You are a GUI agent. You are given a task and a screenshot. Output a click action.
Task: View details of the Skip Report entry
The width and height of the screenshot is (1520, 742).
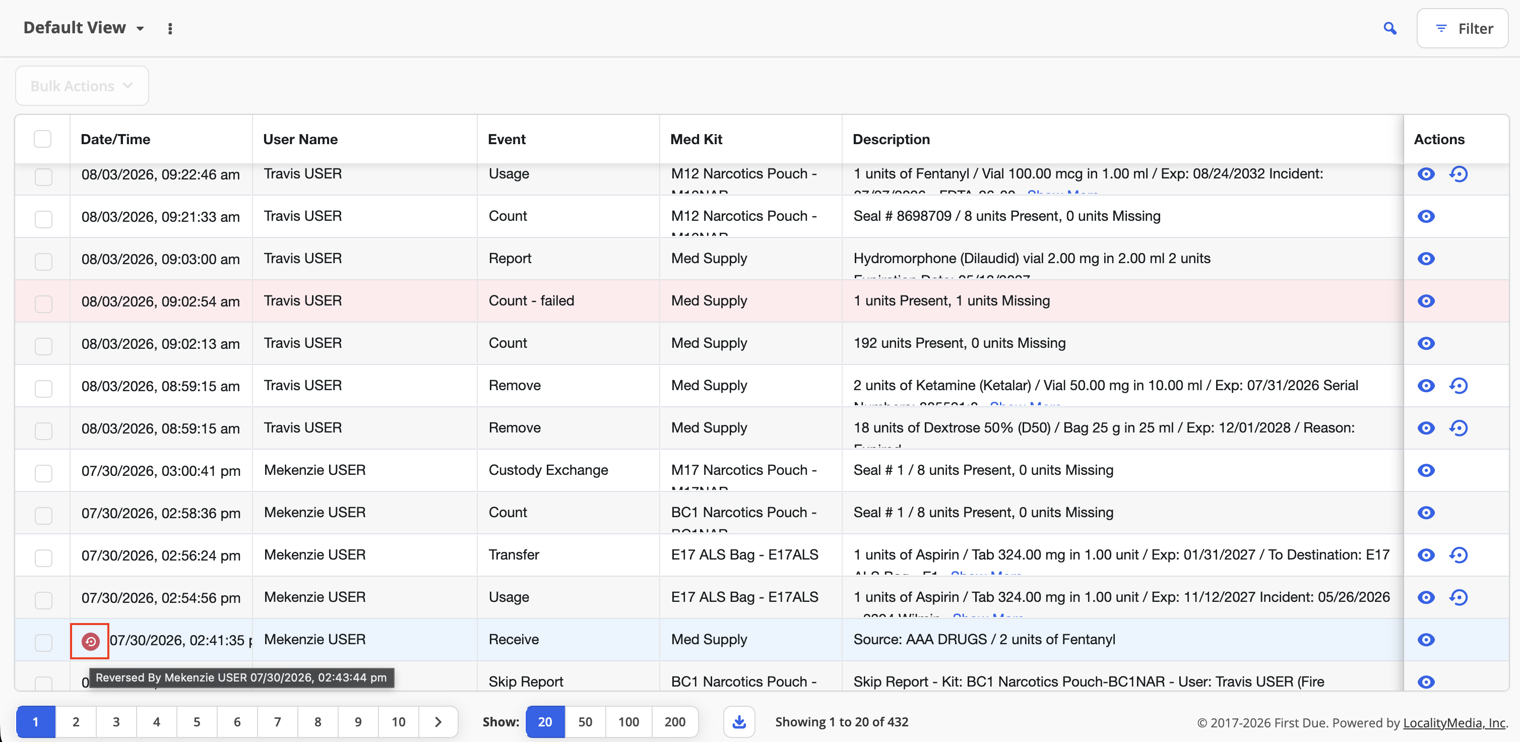[x=1426, y=682]
